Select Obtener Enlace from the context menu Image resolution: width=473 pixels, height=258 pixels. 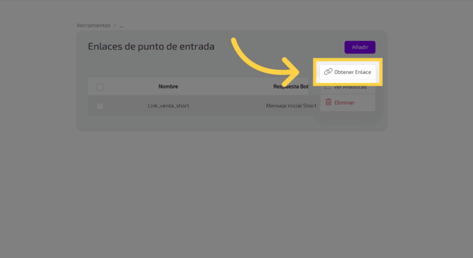[x=352, y=72]
